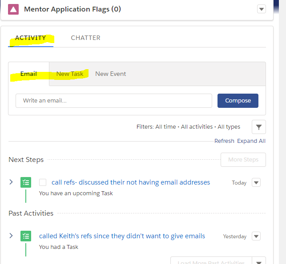The height and width of the screenshot is (264, 286).
Task: Click the Today due date label
Action: tap(239, 183)
